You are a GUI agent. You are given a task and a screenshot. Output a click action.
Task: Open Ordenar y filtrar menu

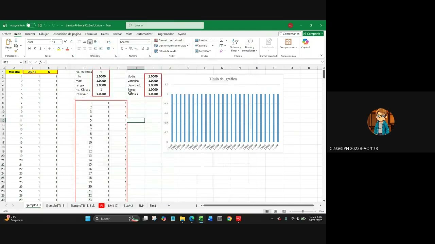[235, 45]
